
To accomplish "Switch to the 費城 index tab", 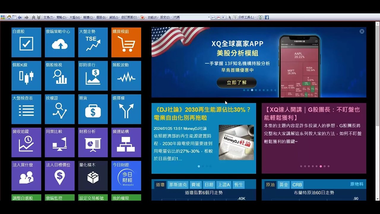I will [196, 185].
